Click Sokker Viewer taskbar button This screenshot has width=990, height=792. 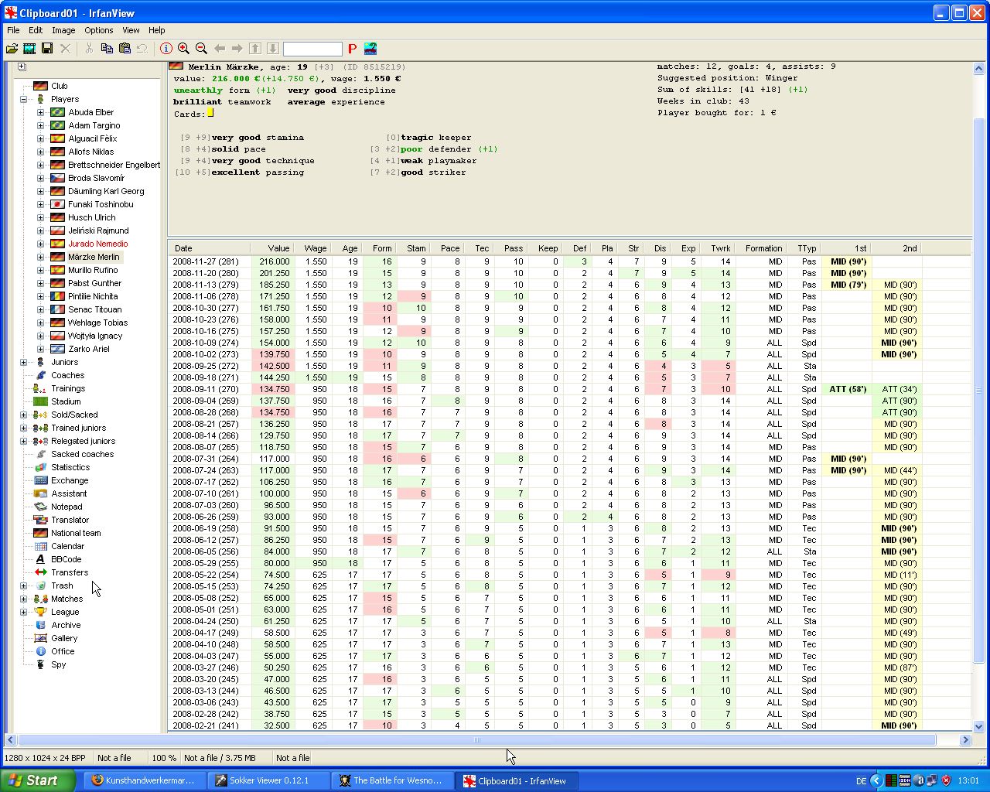pos(268,780)
